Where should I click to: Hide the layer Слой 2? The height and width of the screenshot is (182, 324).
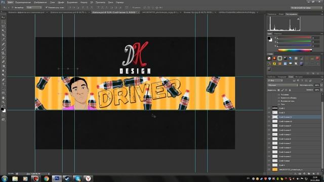269,108
